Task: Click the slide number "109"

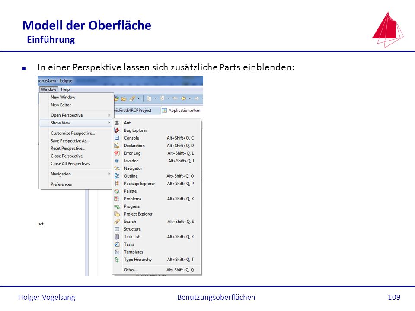Action: point(394,297)
